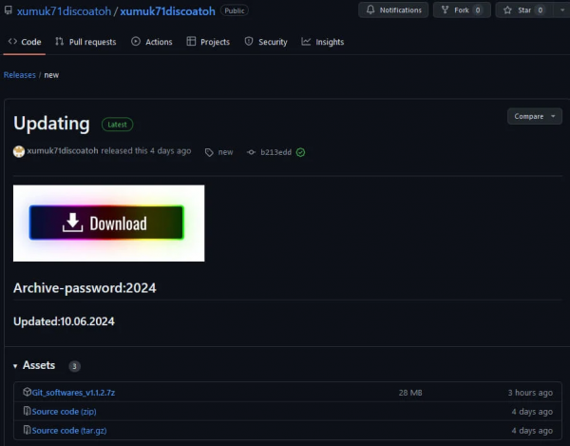
Task: Click the 7z archive file icon
Action: (x=28, y=392)
